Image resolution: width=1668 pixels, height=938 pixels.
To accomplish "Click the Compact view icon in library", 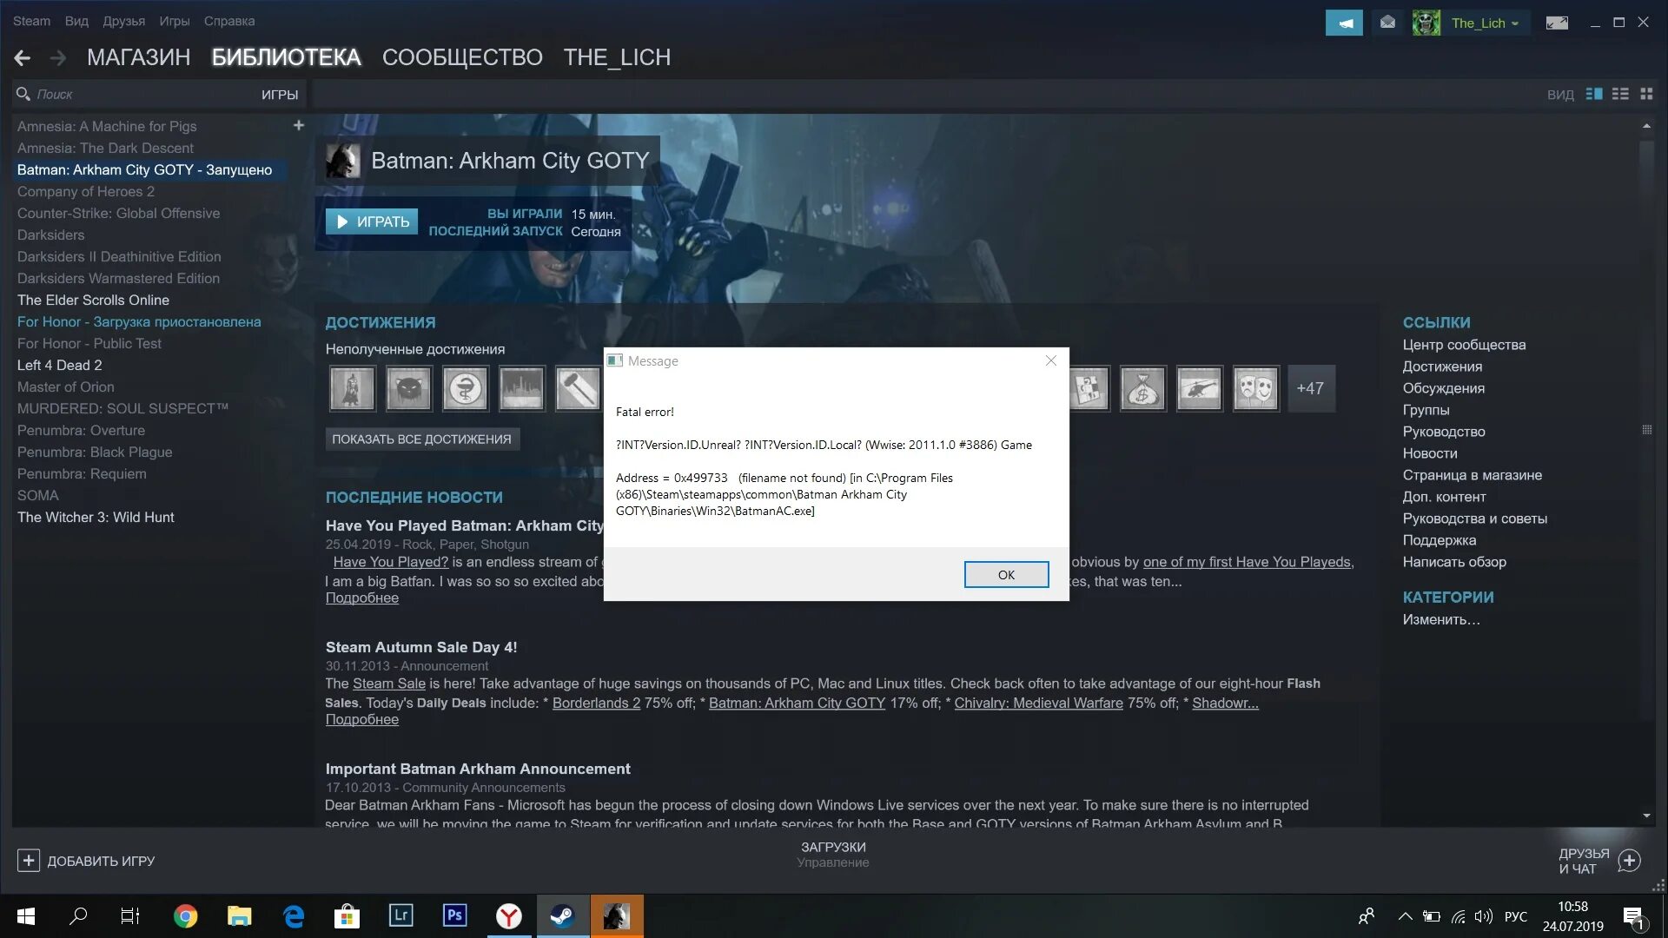I will point(1620,93).
